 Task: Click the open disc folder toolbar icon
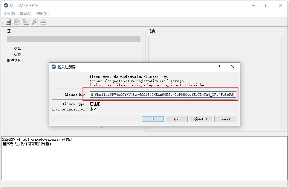click(x=17, y=22)
